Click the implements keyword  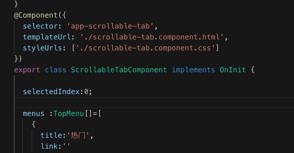pyautogui.click(x=193, y=70)
